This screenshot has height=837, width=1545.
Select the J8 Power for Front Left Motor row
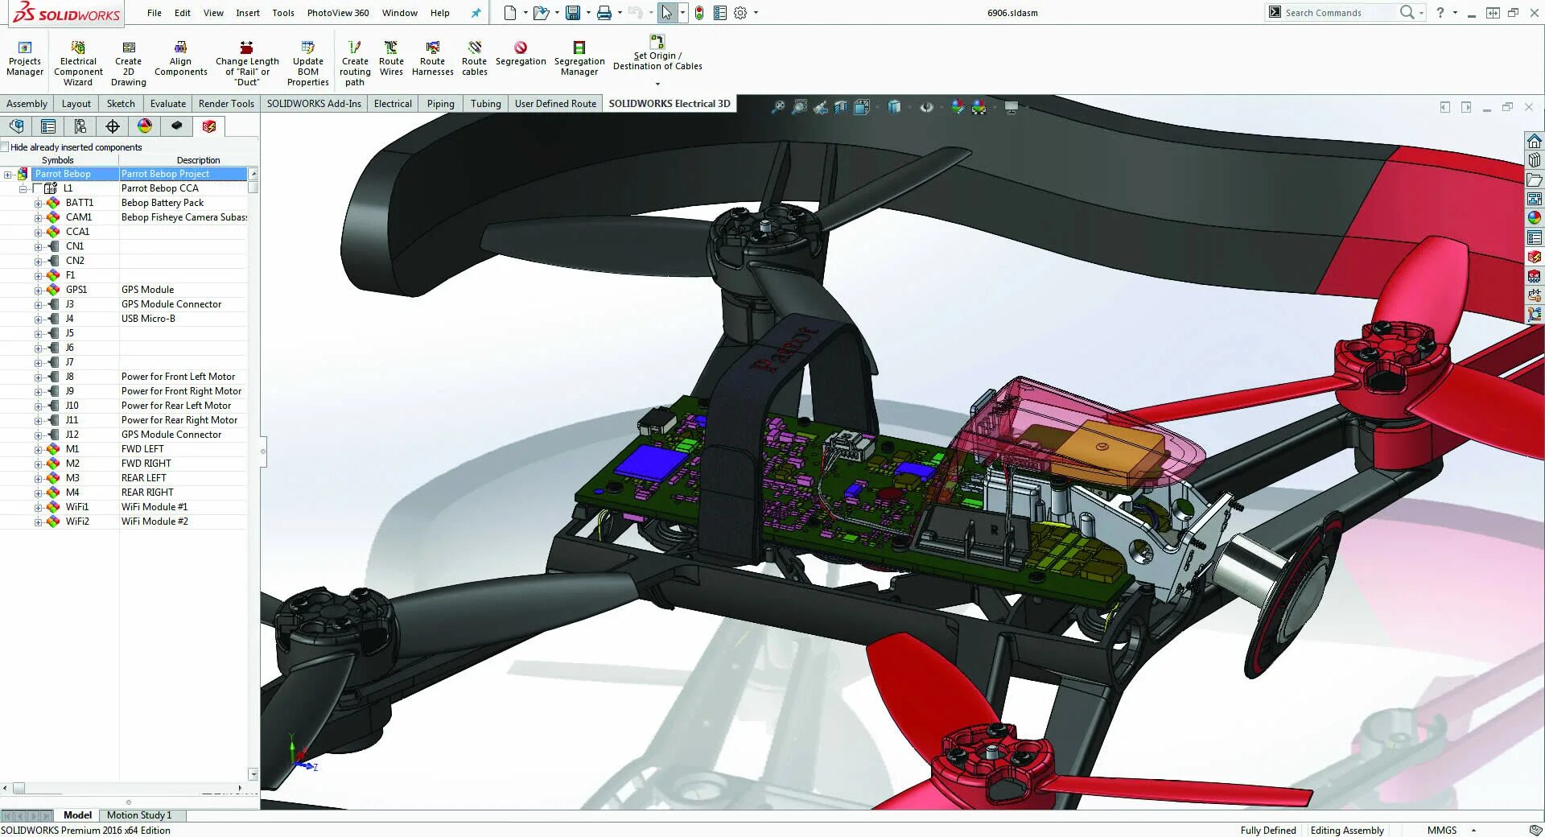click(139, 377)
